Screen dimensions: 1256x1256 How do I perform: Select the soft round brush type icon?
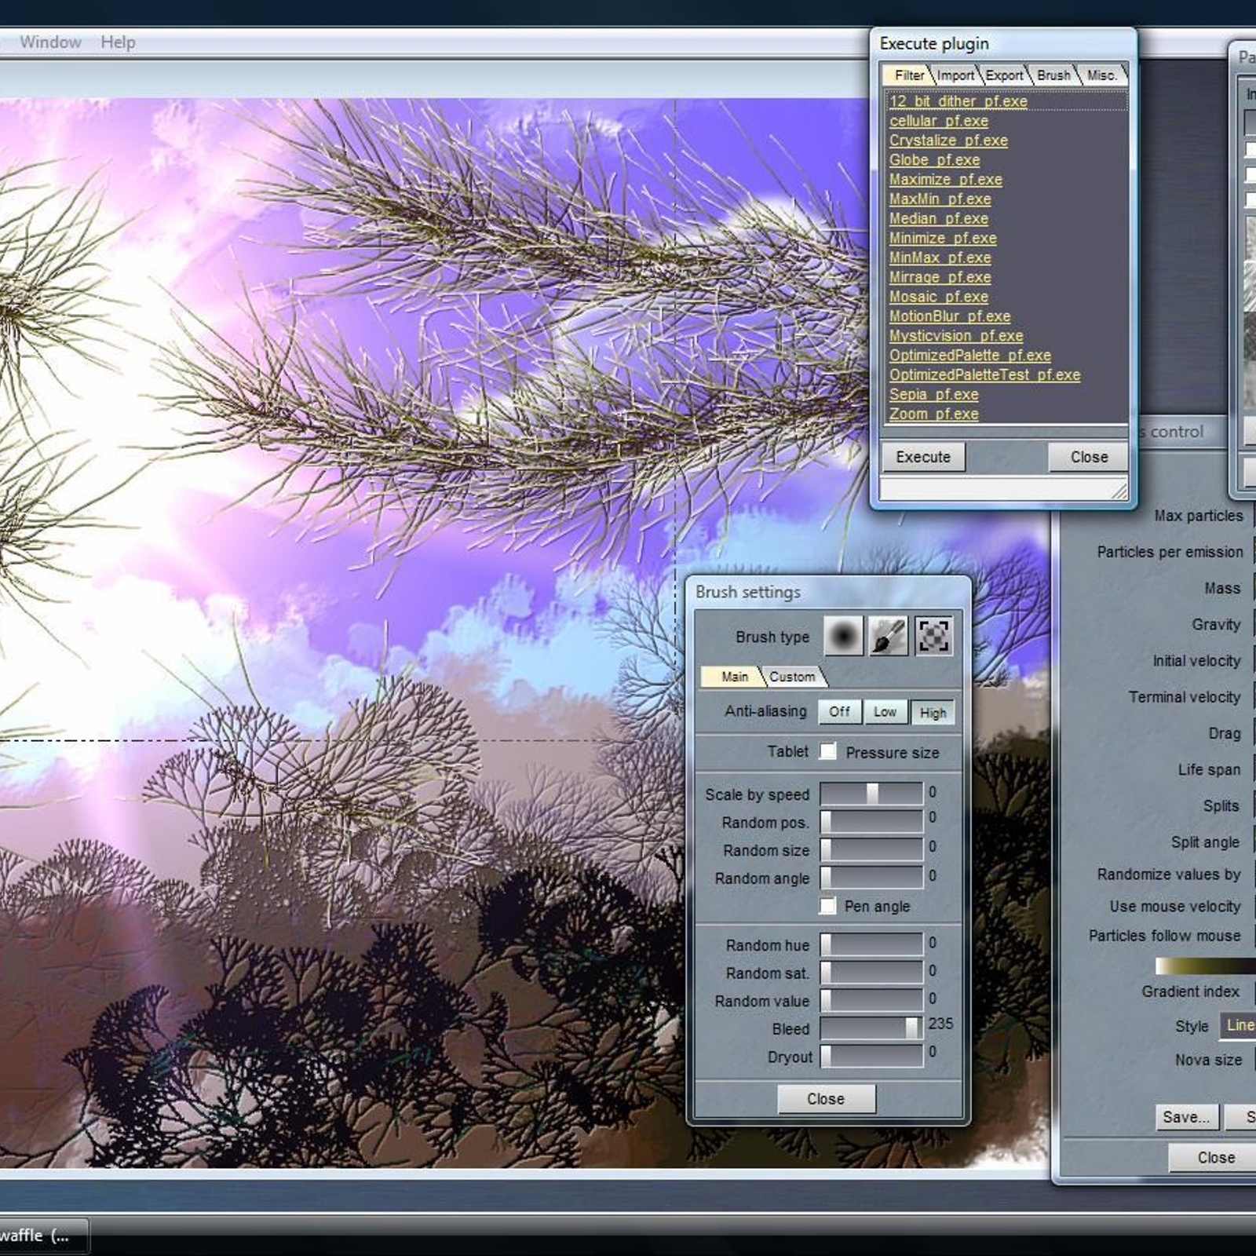[843, 636]
